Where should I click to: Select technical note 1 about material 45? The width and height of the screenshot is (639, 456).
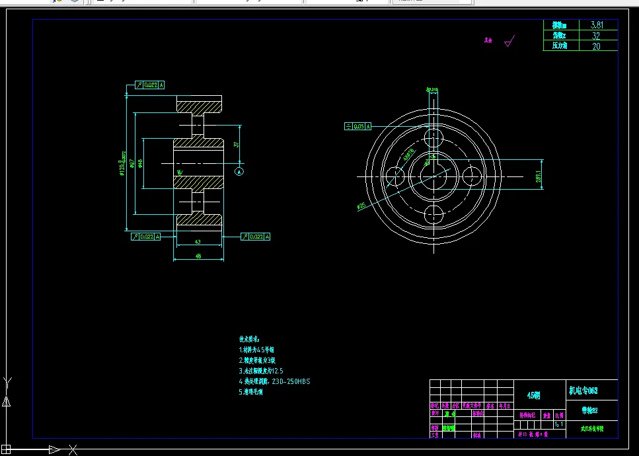click(x=256, y=350)
